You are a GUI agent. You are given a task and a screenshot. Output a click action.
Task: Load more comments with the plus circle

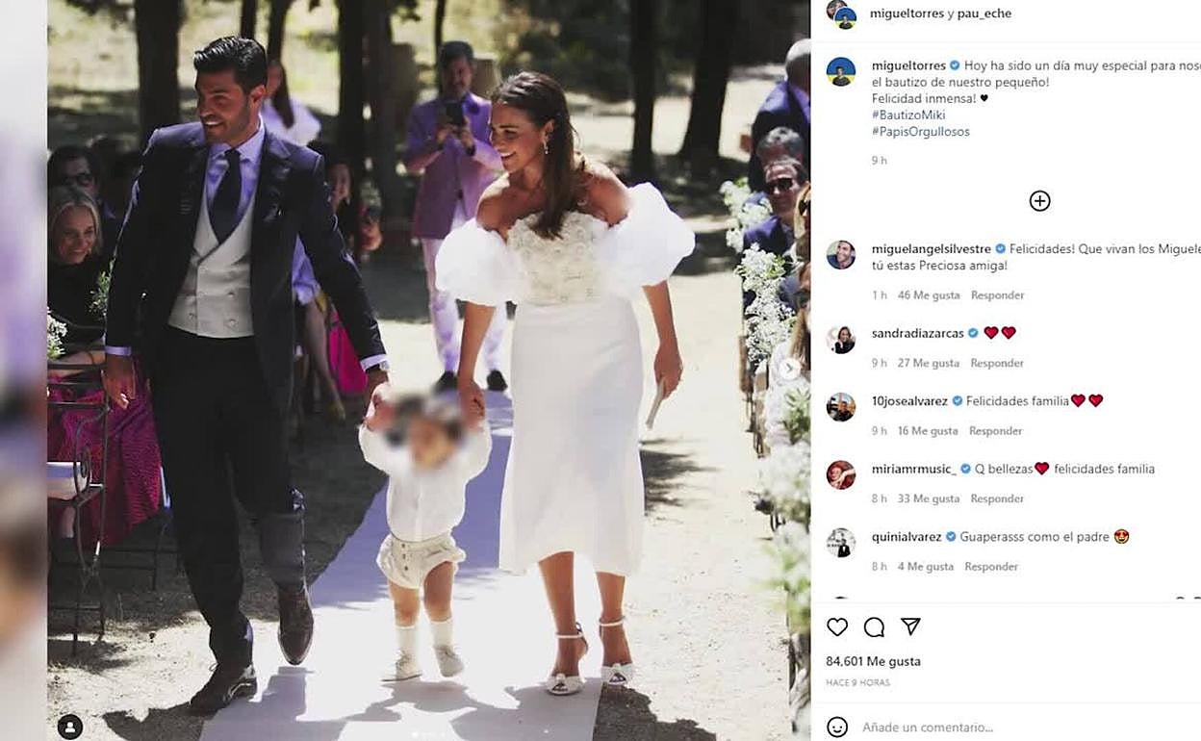(1039, 201)
